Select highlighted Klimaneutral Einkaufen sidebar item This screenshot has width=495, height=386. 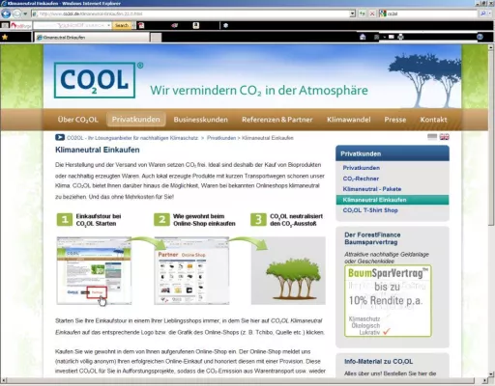(393, 200)
